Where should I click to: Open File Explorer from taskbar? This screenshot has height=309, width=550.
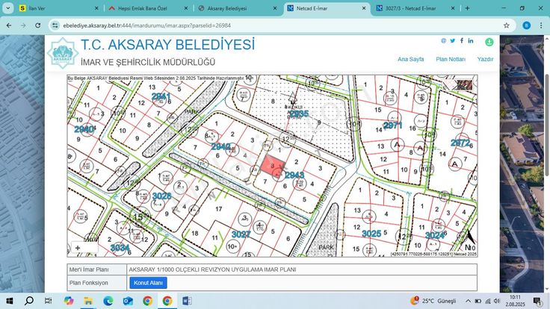(x=88, y=301)
